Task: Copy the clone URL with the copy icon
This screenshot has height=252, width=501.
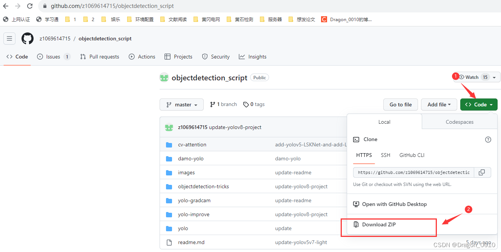Action: (482, 172)
